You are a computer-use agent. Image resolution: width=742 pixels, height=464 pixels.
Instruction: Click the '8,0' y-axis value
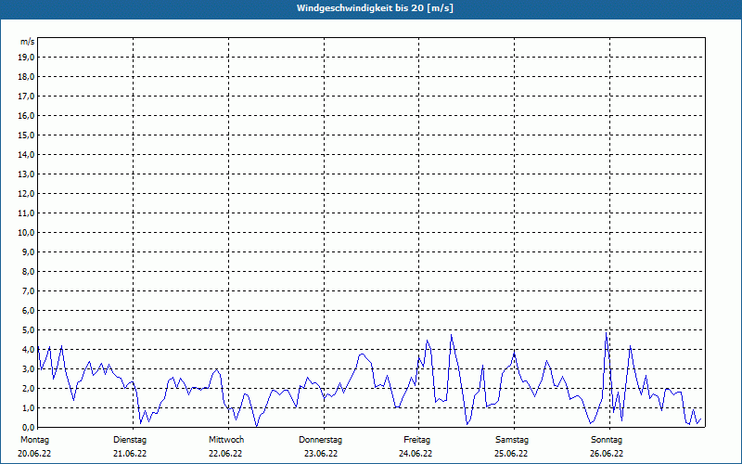point(29,271)
